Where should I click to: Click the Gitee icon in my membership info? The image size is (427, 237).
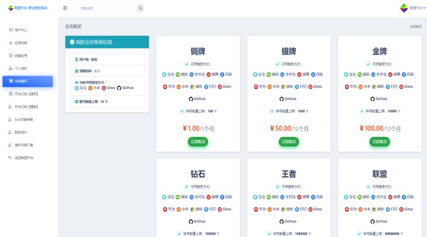tap(104, 88)
